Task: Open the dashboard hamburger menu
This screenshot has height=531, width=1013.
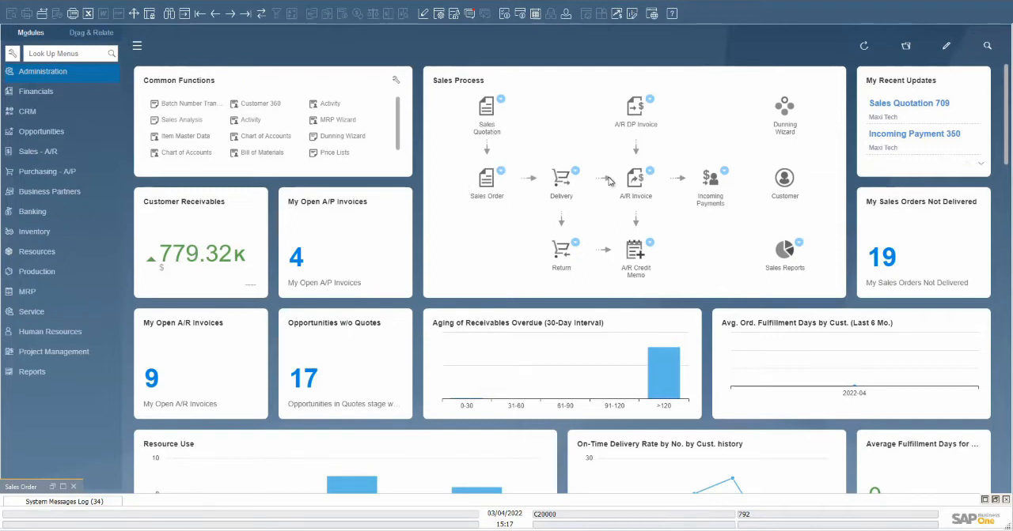Action: click(137, 46)
